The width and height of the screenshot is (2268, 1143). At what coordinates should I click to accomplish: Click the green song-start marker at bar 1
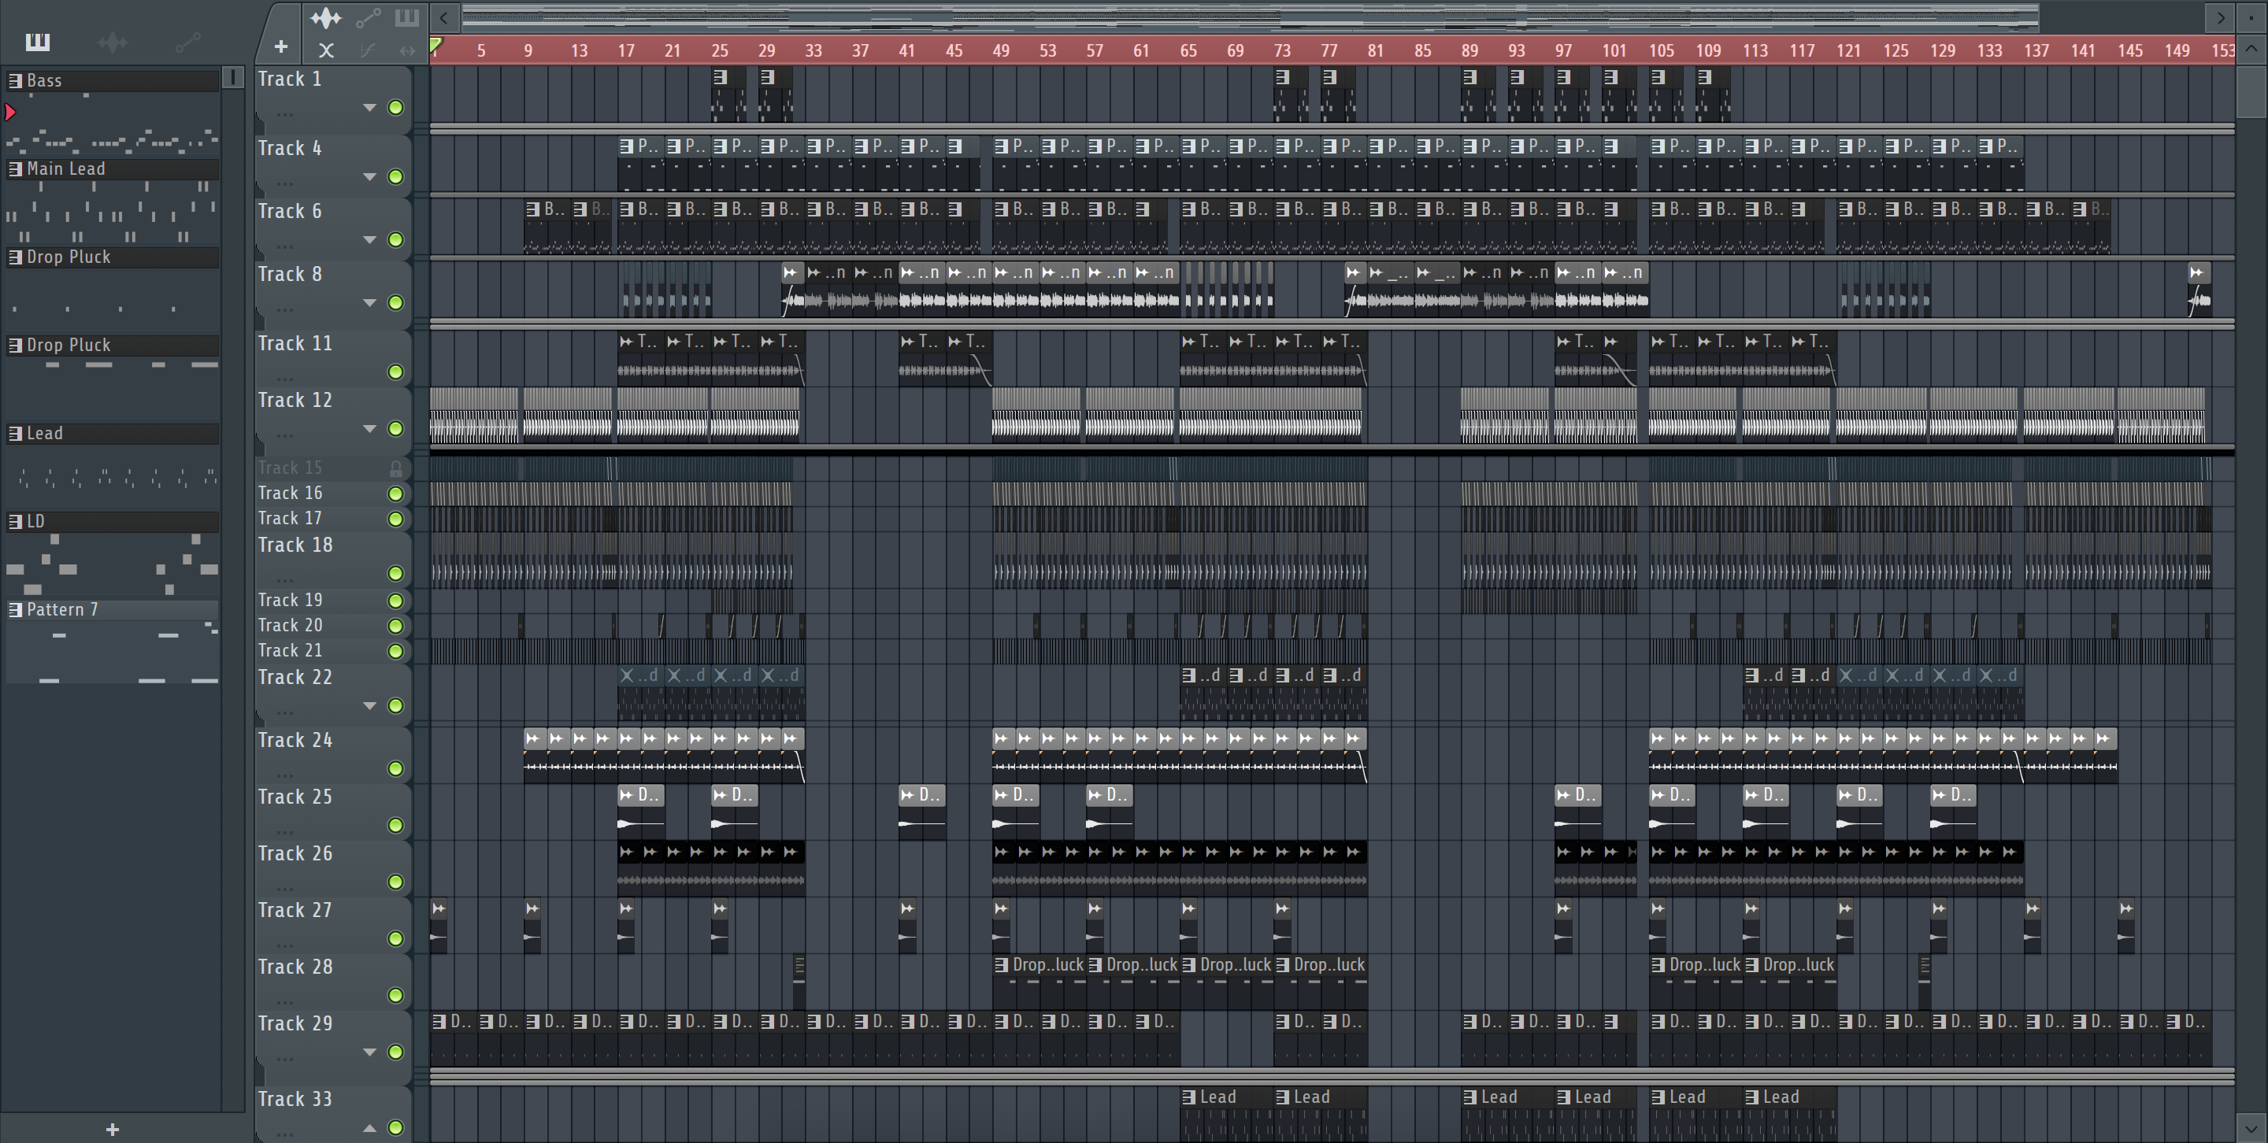(435, 45)
